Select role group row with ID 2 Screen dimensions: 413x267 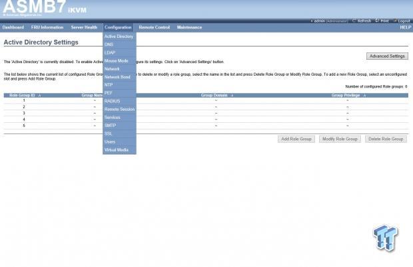coord(206,107)
